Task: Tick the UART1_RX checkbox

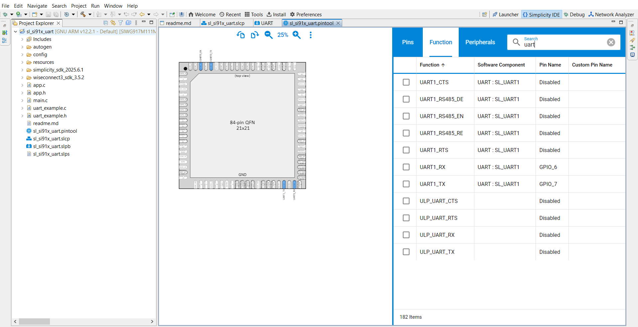Action: point(406,167)
